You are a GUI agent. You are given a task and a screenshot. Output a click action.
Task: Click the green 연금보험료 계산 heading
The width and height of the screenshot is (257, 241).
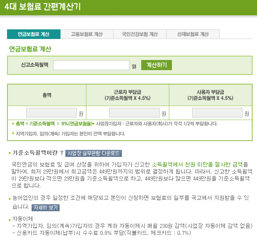click(30, 49)
